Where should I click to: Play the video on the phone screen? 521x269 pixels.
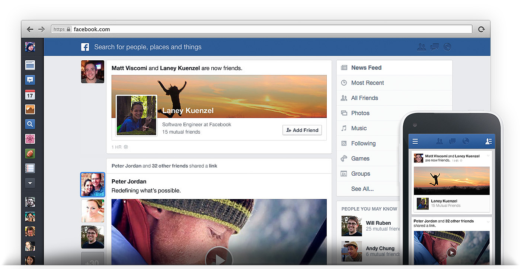click(x=451, y=253)
